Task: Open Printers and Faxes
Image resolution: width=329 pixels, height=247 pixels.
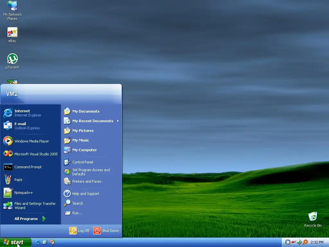Action: coord(92,181)
